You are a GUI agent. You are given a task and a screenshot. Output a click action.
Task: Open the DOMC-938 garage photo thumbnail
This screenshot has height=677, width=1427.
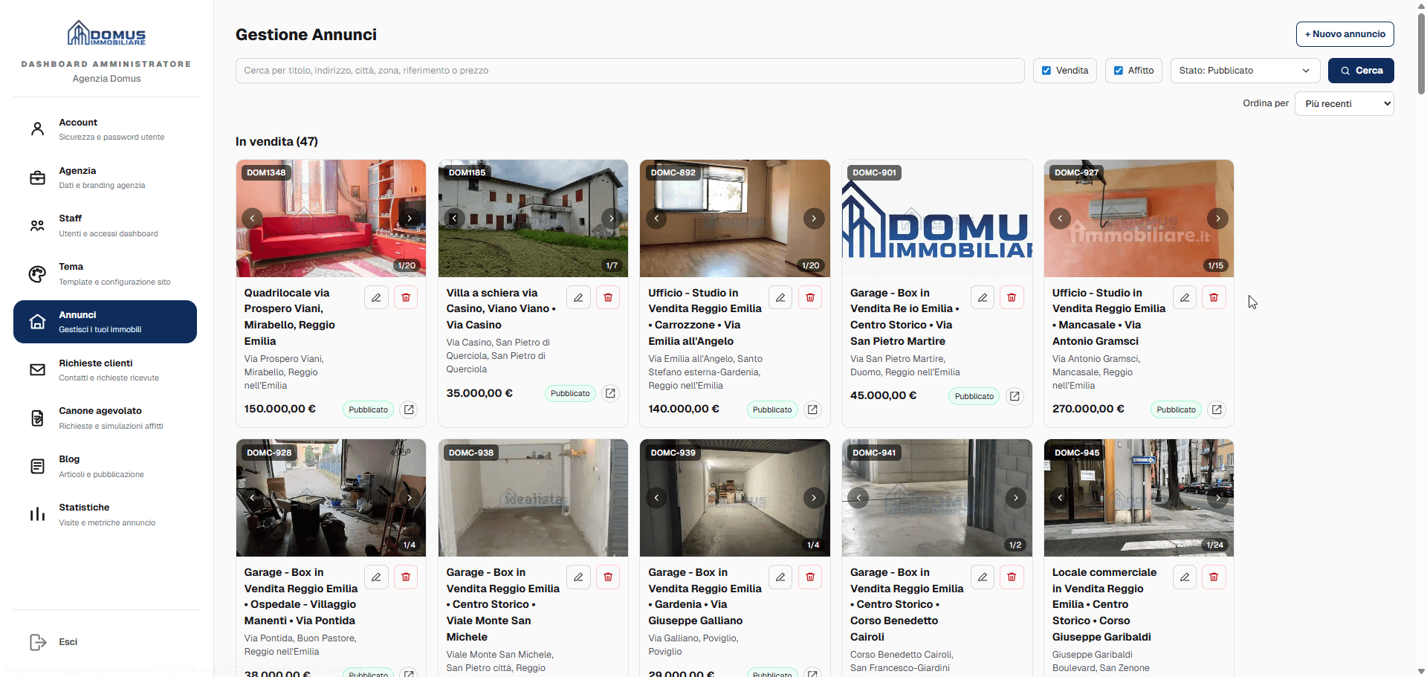click(x=533, y=498)
